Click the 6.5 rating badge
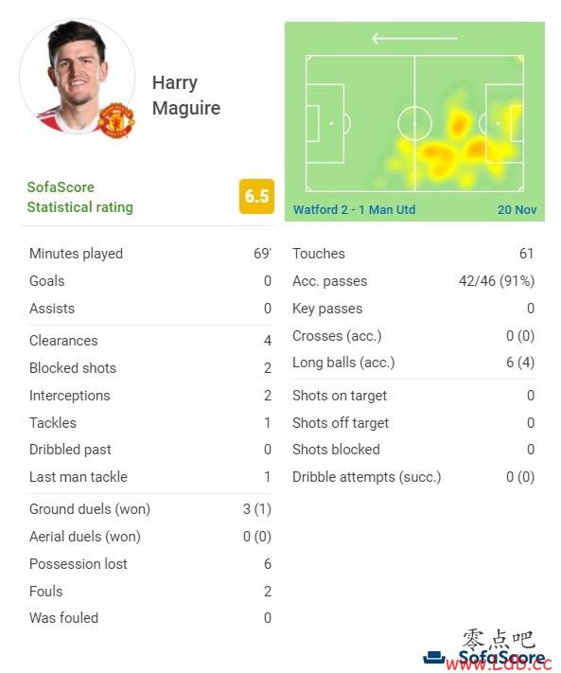This screenshot has height=673, width=561. tap(256, 196)
